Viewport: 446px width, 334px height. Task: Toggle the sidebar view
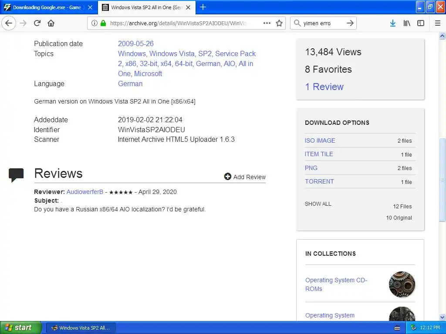pos(421,23)
